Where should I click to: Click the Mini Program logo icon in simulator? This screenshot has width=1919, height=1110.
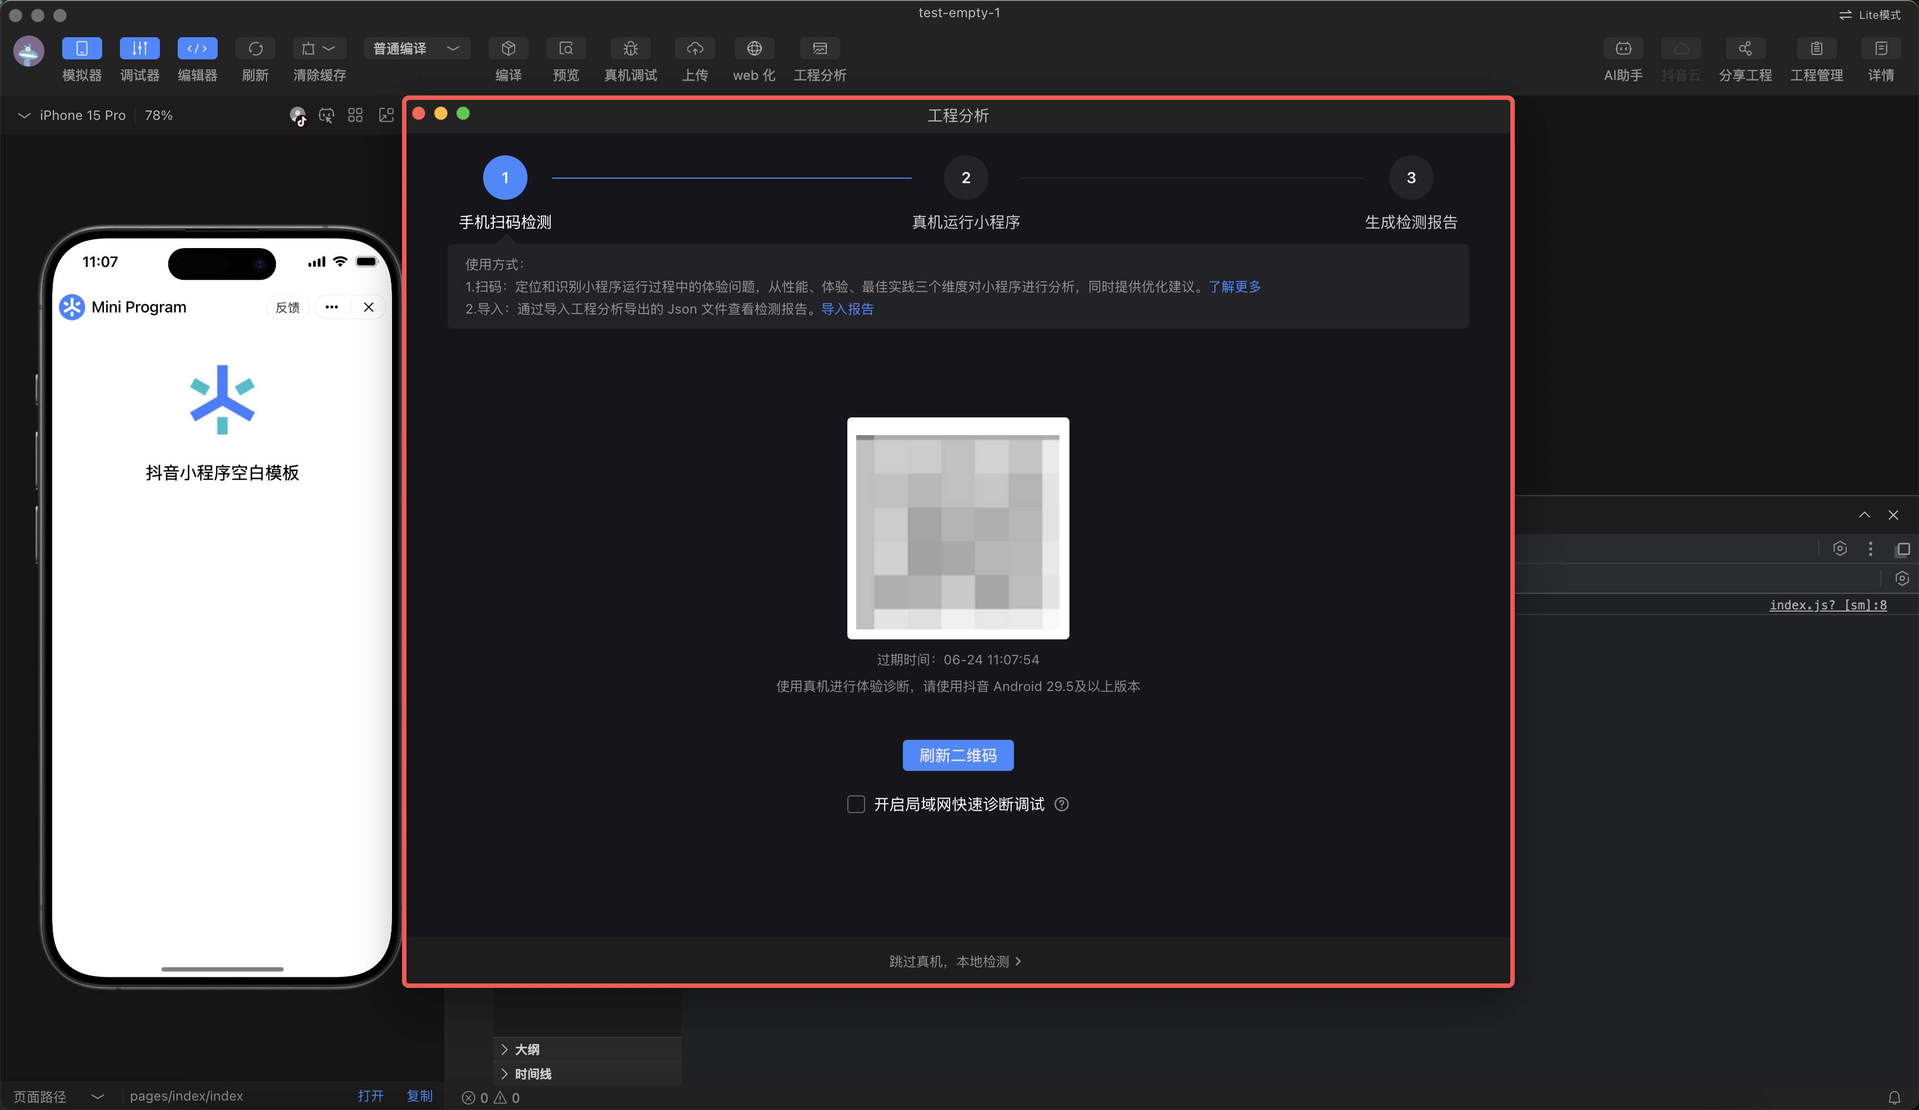(x=72, y=307)
